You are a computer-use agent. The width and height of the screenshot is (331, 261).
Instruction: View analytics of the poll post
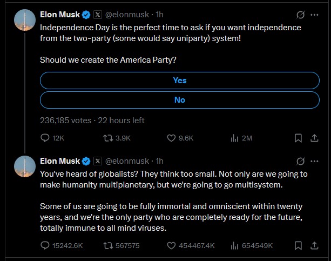(234, 138)
